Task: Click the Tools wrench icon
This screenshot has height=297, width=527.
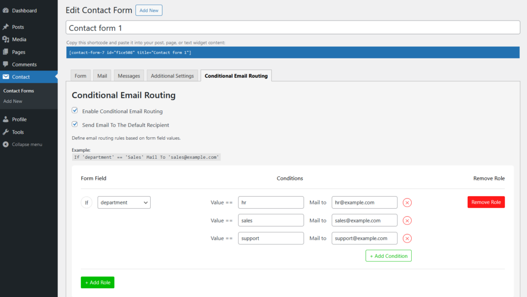Action: click(x=6, y=132)
